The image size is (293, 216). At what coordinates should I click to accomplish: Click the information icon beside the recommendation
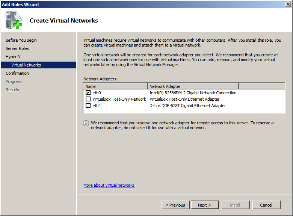pos(86,123)
